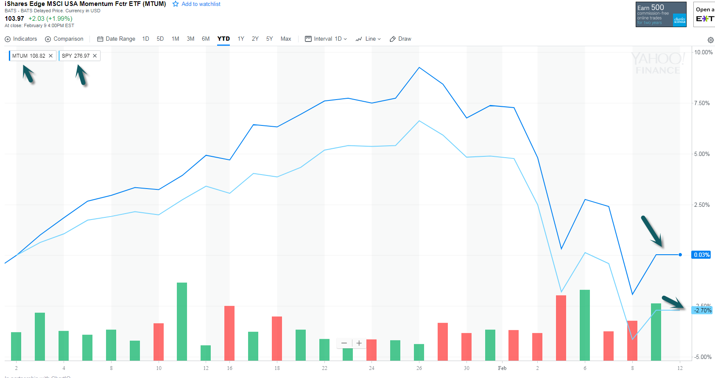Select the YTD range tab
715x378 pixels.
click(223, 39)
